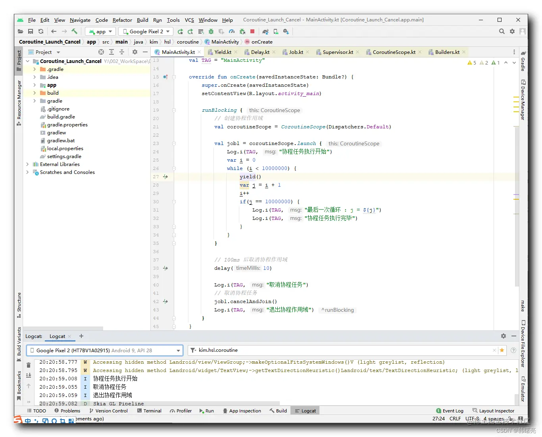Click the Logcat filter help question icon
Screen dimensions: 542x437
pos(513,350)
